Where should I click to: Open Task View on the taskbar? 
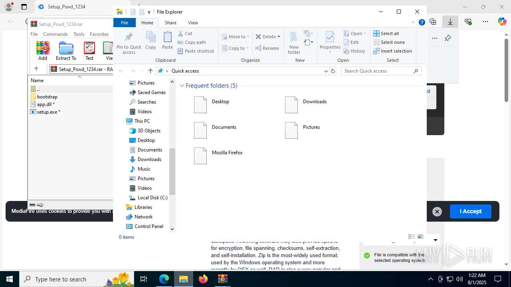[144, 279]
